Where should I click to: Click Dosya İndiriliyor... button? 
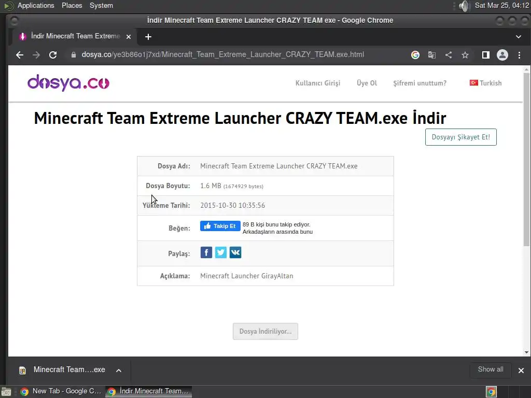point(265,331)
